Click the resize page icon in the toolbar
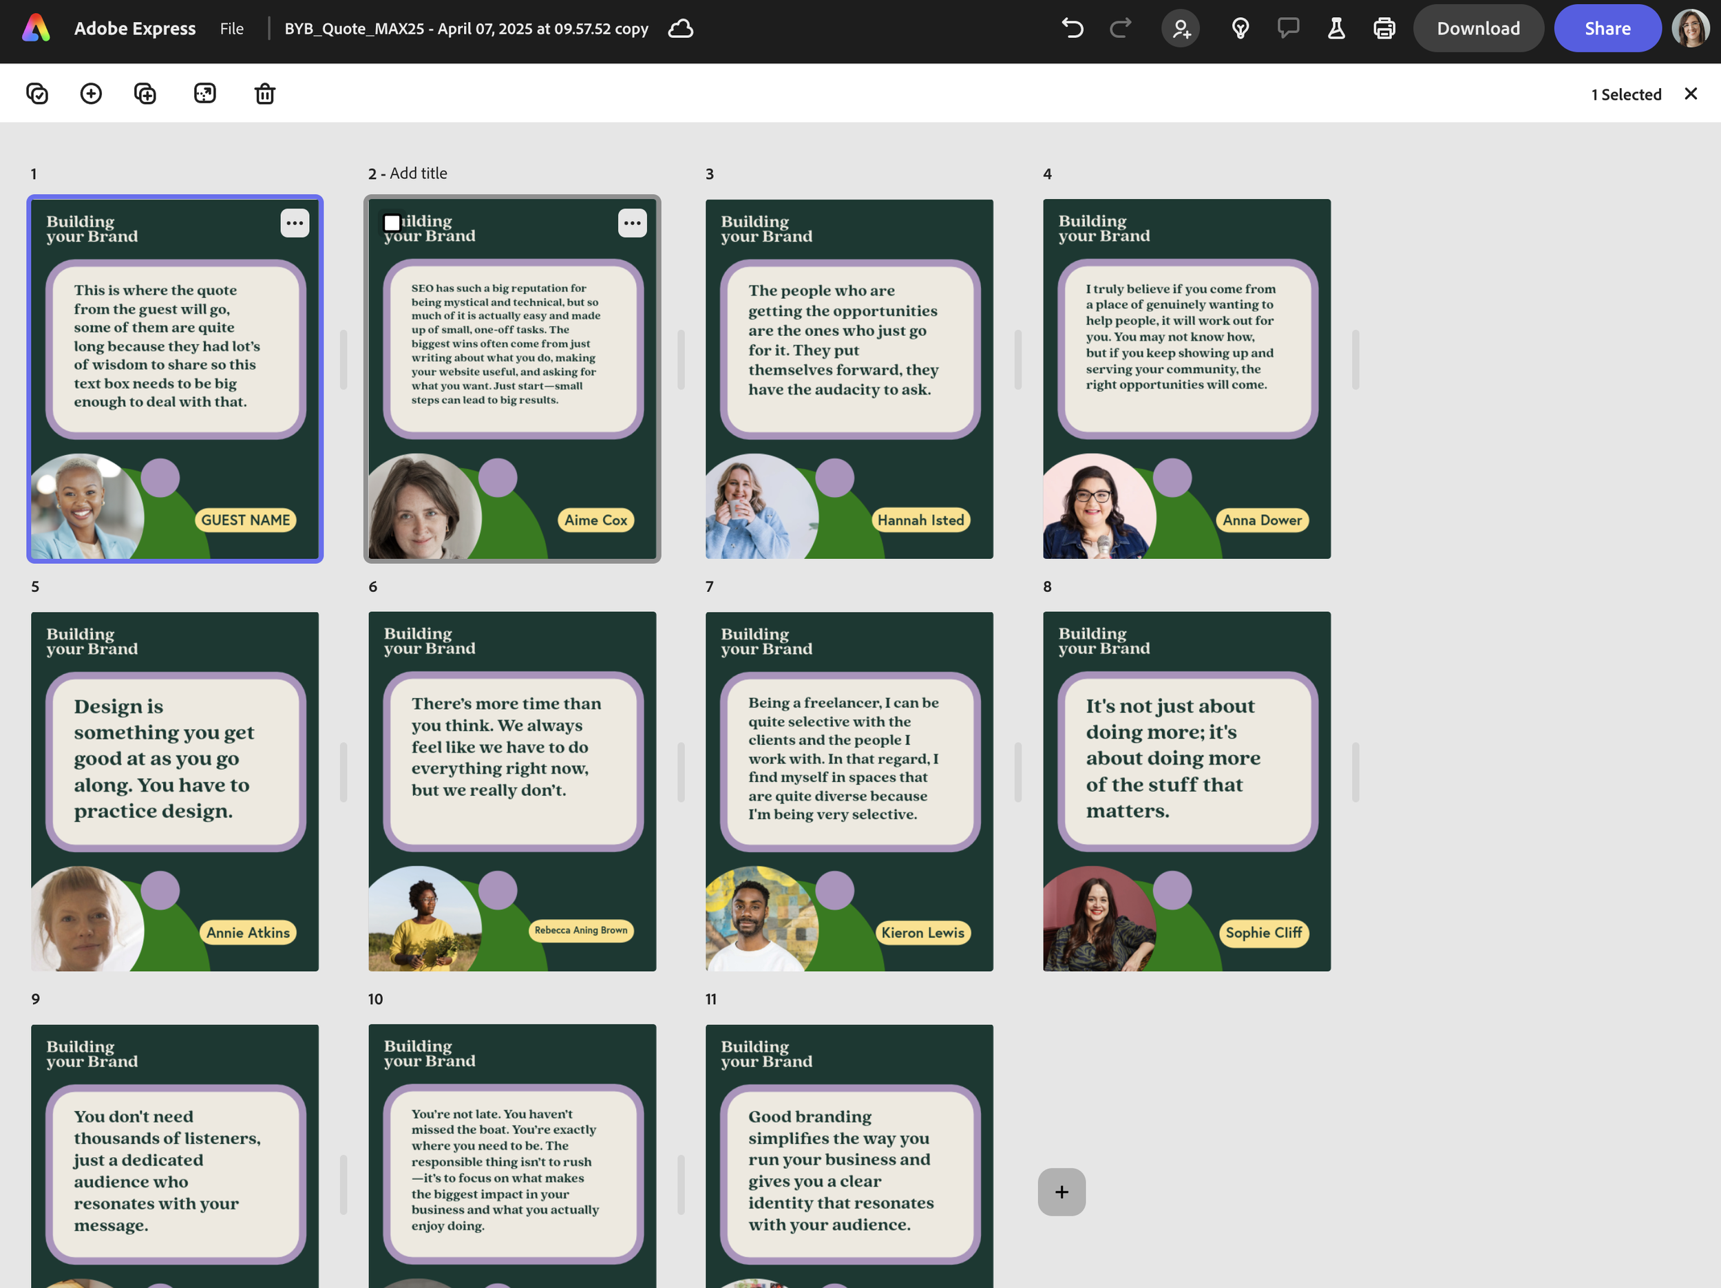Viewport: 1721px width, 1288px height. coord(204,94)
